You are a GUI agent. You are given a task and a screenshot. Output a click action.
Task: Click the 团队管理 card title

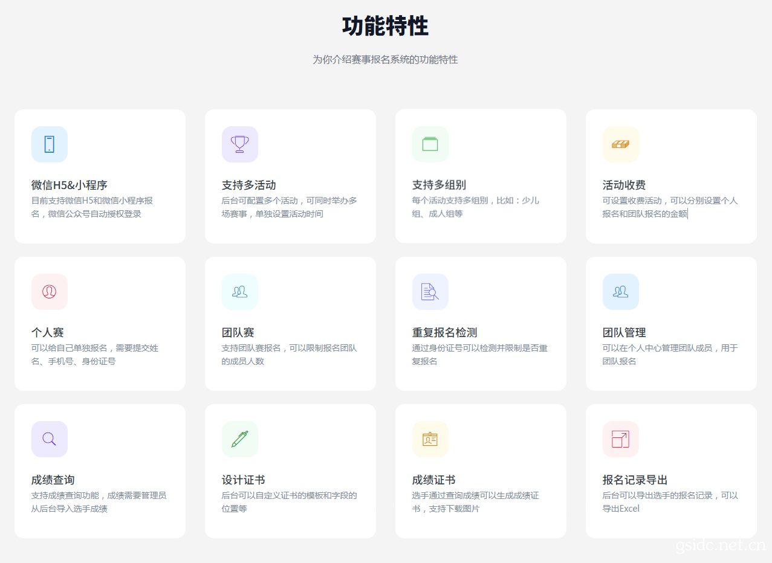[x=624, y=332]
